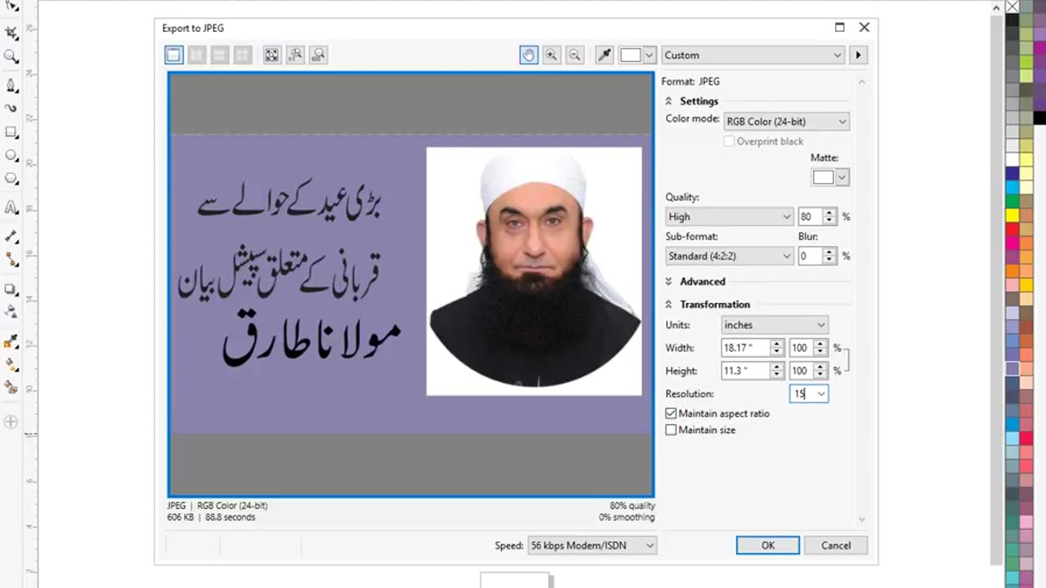Select the Smart Fill tool
Screen dimensions: 1046x588
11,387
